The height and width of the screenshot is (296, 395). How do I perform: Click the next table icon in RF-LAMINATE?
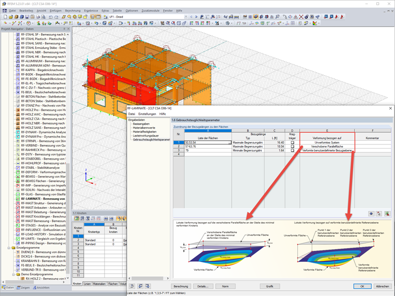148,286
